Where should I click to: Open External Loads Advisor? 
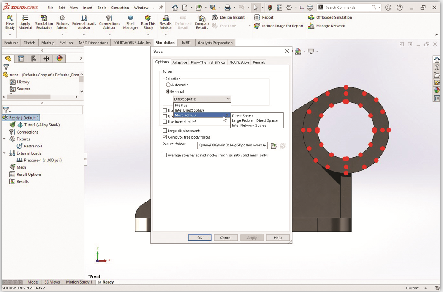pos(84,22)
